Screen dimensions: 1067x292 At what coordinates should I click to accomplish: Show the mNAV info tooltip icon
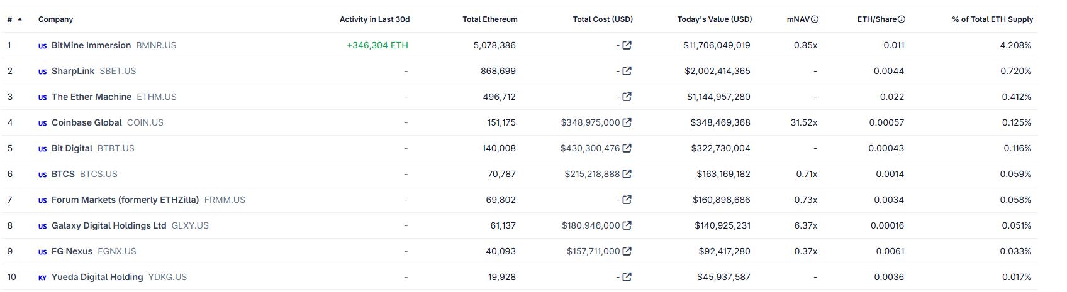[x=815, y=19]
